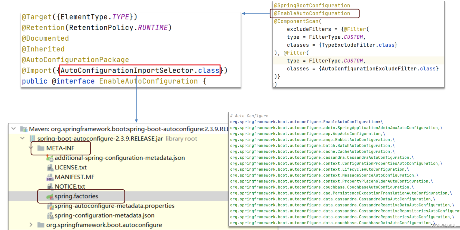Click TypeExcludeFilter.class in the code
Image resolution: width=460 pixels, height=230 pixels.
tap(358, 45)
